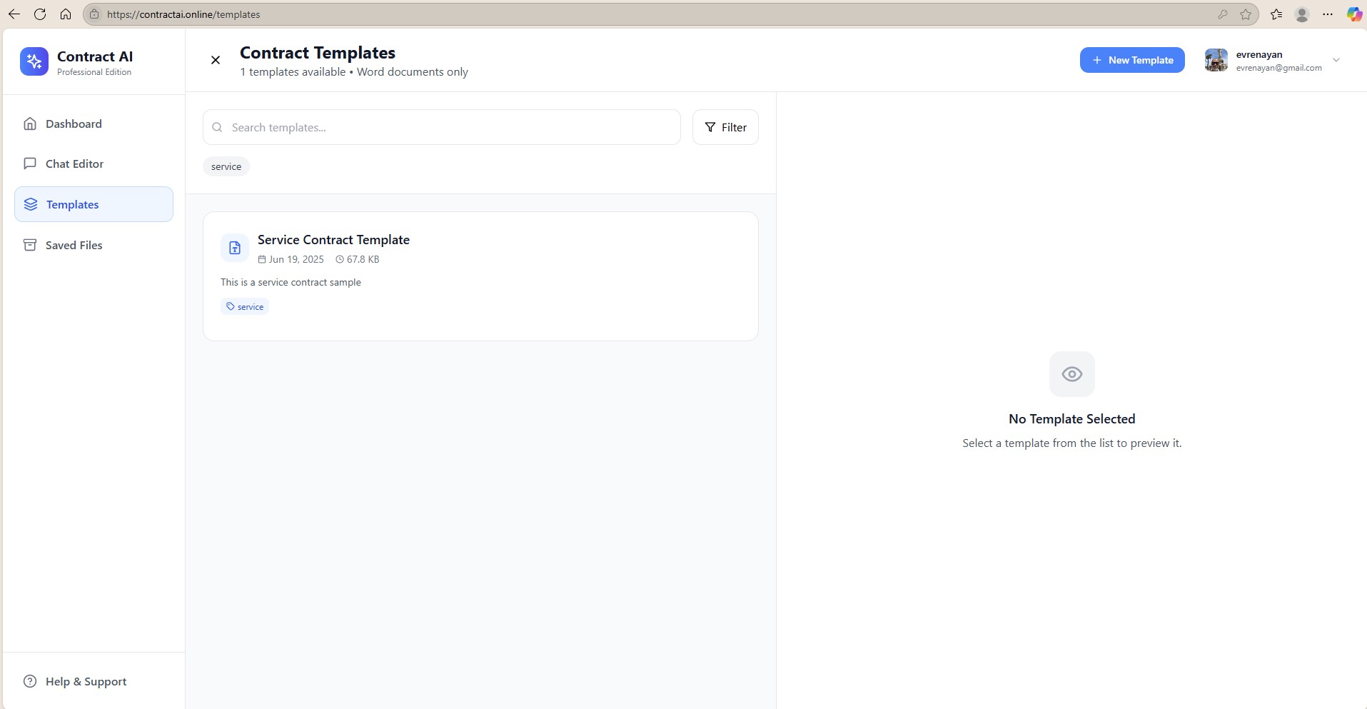Open browser profile icon

tap(1302, 14)
